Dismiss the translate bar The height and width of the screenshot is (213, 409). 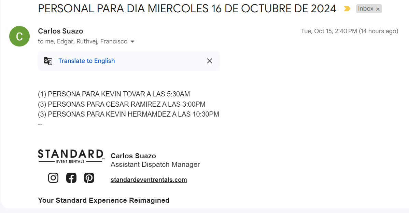pyautogui.click(x=210, y=61)
